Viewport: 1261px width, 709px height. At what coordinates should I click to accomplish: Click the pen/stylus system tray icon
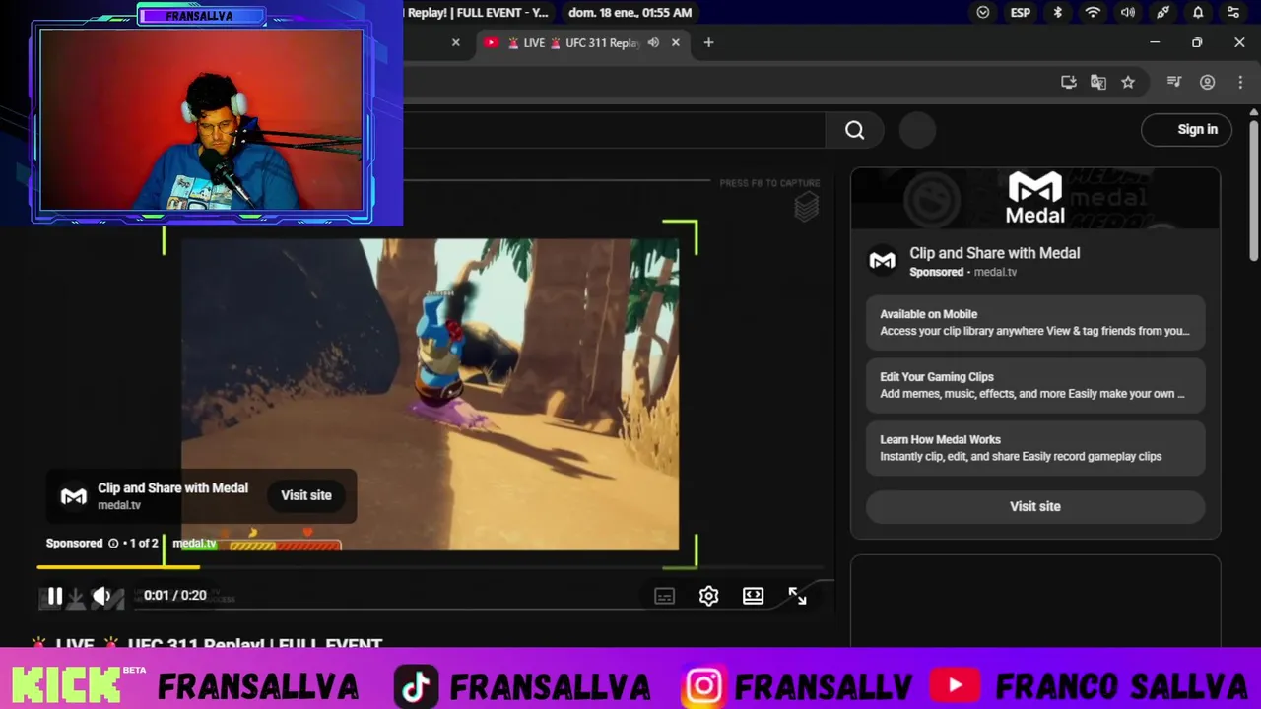tap(1163, 12)
